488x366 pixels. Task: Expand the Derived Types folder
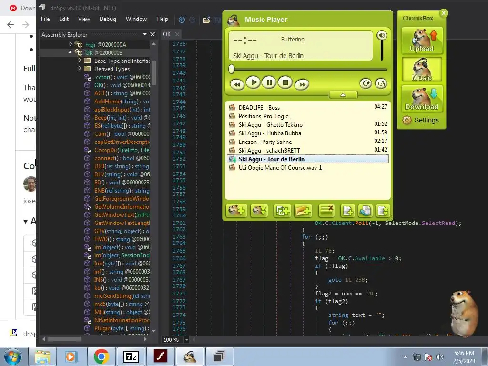(80, 69)
